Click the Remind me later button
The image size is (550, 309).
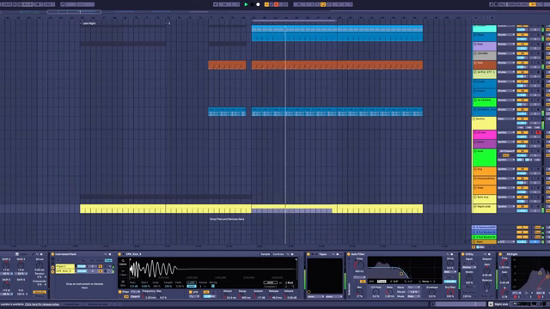tap(97, 304)
